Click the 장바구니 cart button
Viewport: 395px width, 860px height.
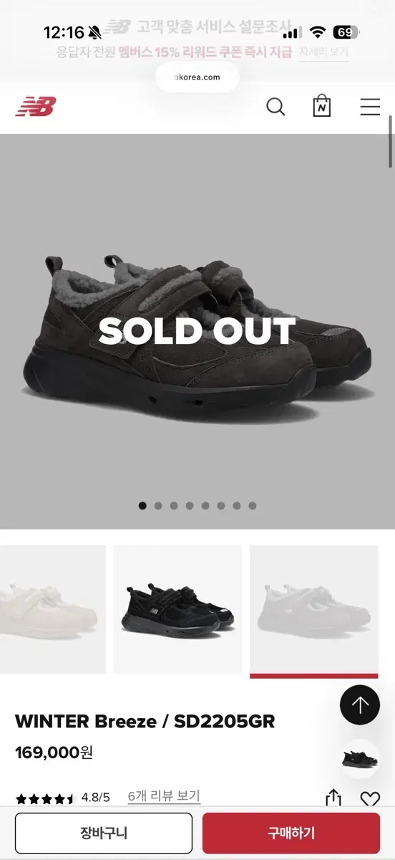104,833
